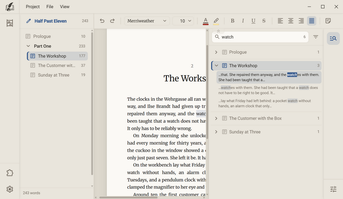Screen dimensions: 343x199
Task: Click The Customer with the Box result header
Action: click(x=266, y=118)
